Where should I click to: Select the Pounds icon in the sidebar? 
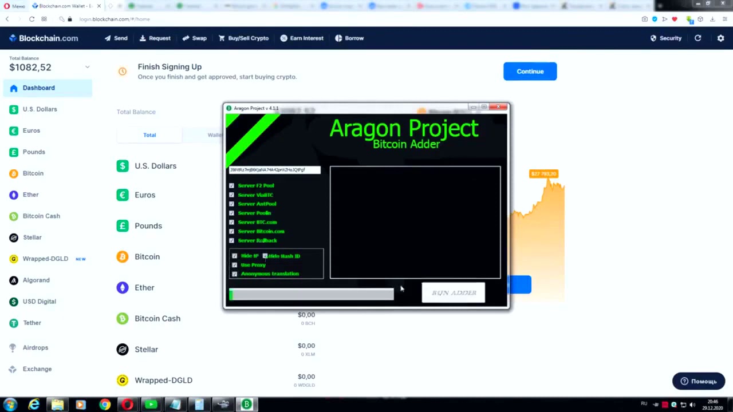14,152
